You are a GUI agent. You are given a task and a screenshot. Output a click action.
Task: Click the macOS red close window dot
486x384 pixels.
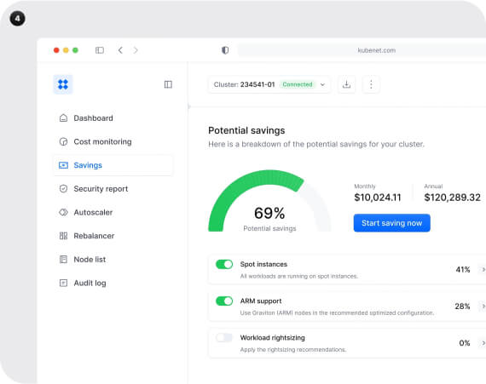[x=56, y=50]
